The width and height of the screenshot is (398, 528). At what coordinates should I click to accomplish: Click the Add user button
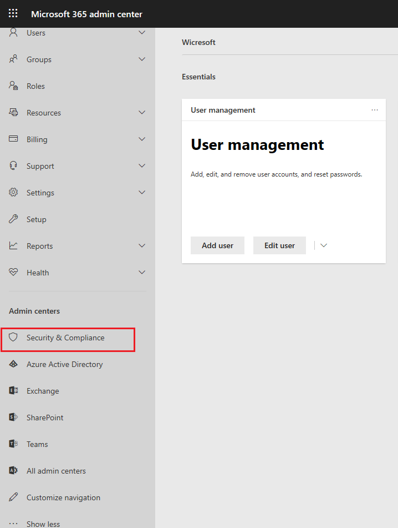[x=217, y=245]
